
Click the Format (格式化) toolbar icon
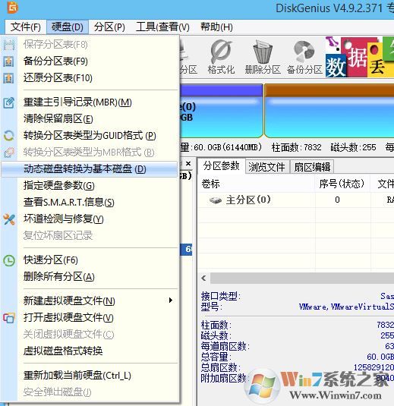click(221, 52)
